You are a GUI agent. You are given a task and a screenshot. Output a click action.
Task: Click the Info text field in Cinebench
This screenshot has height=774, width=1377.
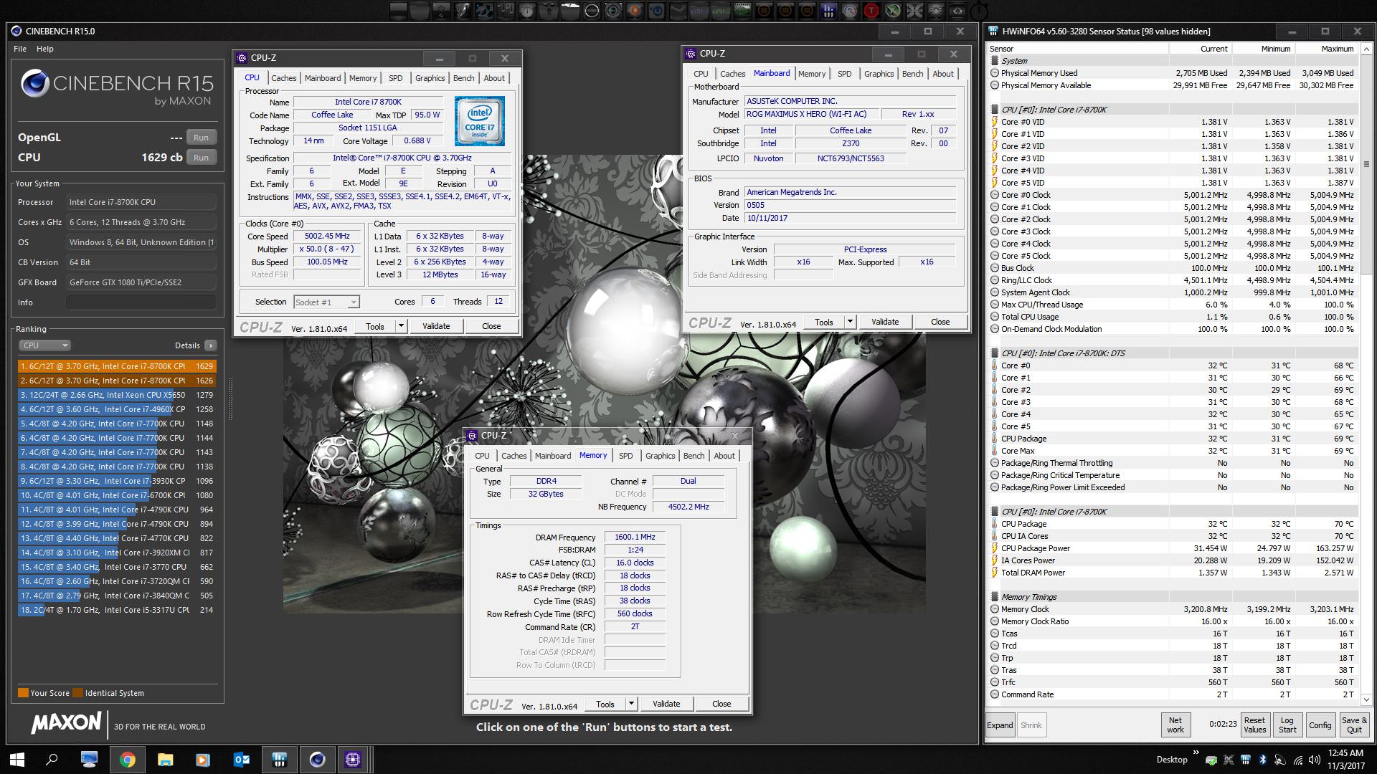click(x=141, y=302)
